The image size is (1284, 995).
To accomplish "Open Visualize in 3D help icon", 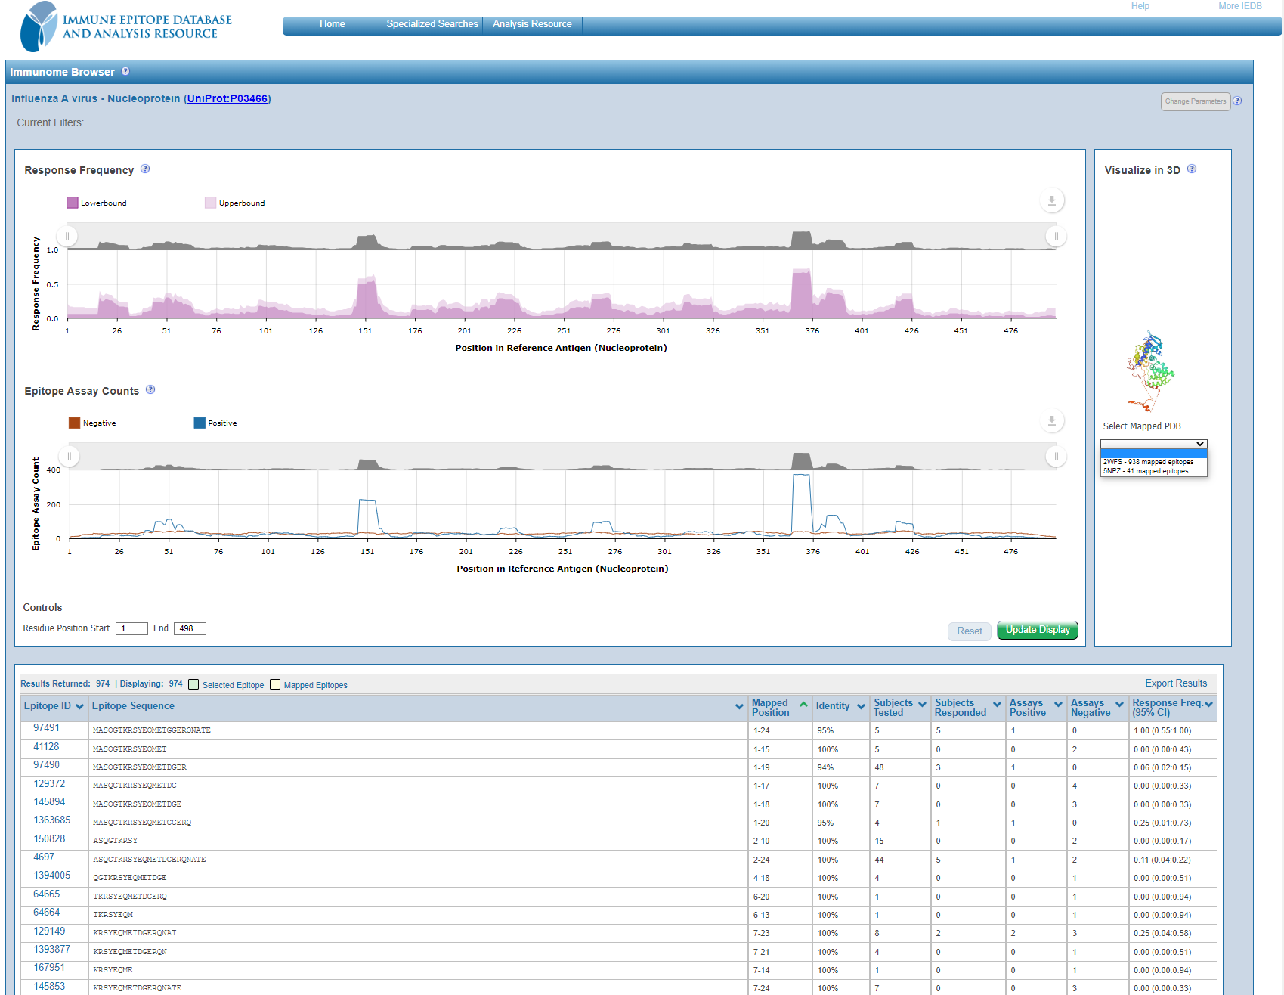I will point(1192,169).
